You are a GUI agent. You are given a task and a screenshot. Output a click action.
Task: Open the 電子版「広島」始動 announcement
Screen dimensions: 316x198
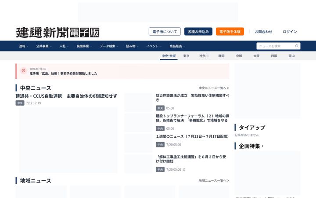tap(63, 73)
